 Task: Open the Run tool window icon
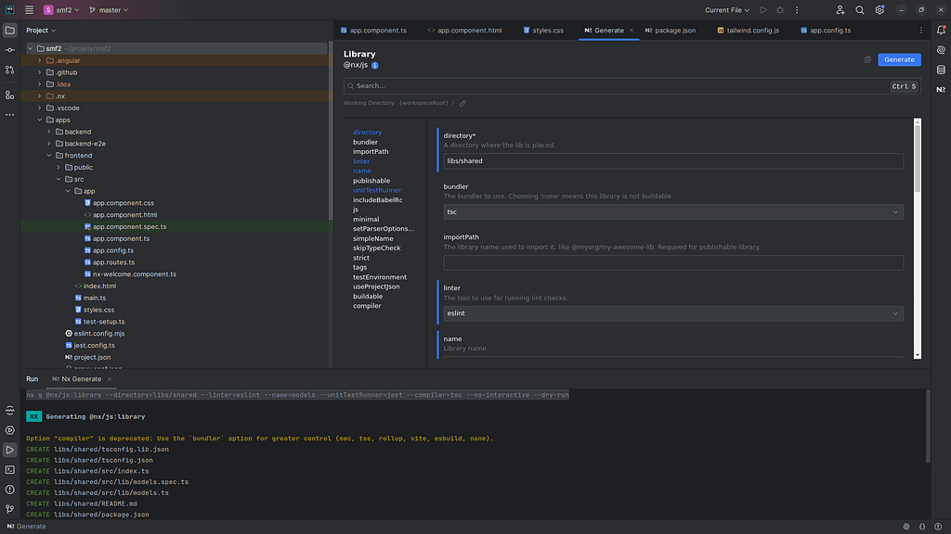9,450
